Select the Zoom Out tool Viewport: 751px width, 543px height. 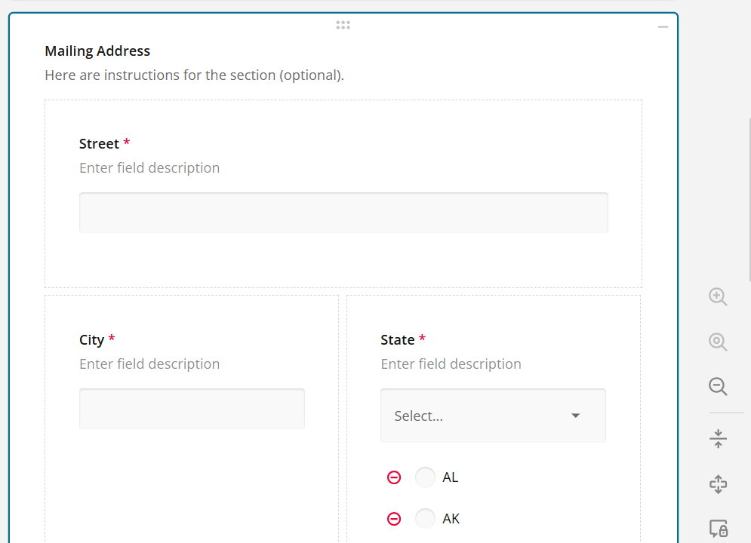point(717,386)
